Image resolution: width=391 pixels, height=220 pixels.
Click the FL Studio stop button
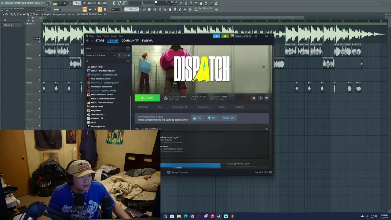coord(65,3)
